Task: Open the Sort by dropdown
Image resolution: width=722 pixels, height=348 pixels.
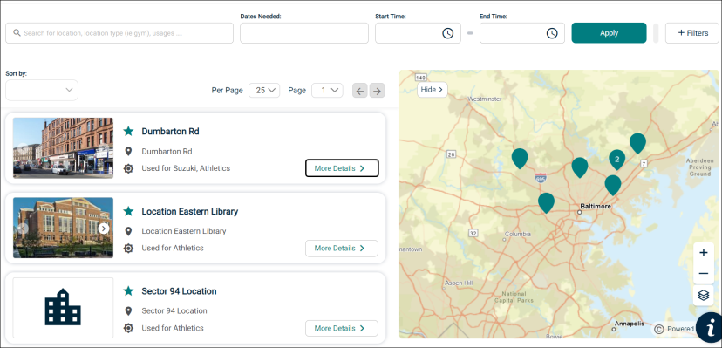Action: pyautogui.click(x=42, y=90)
